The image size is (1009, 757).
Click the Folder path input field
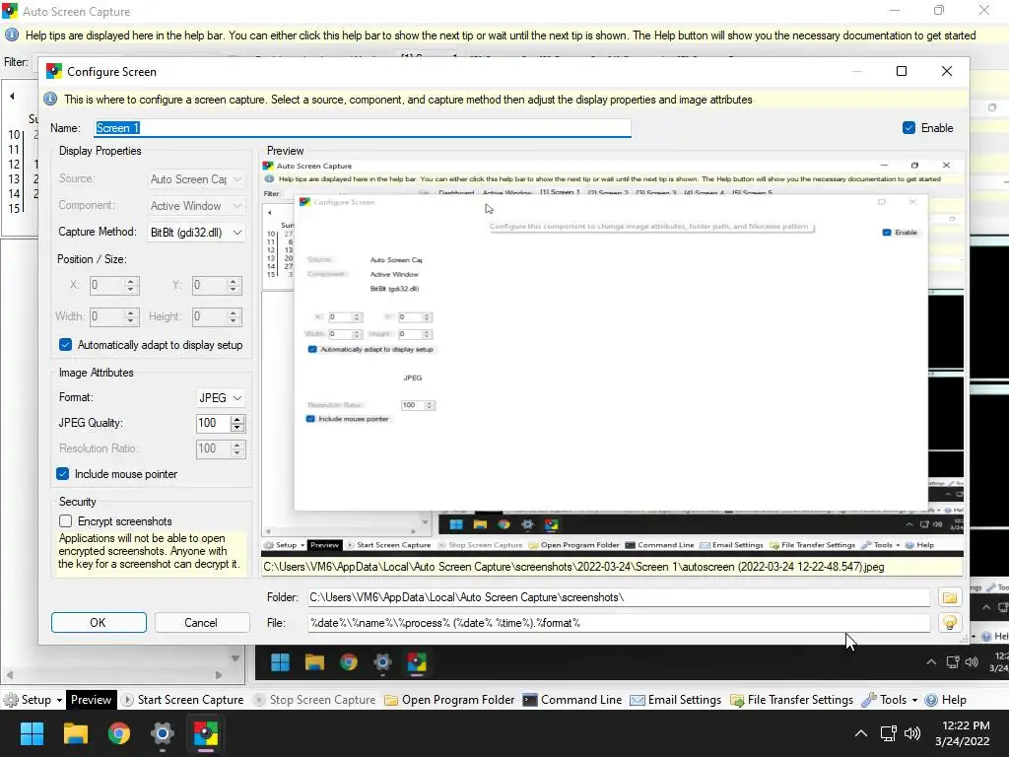(619, 597)
